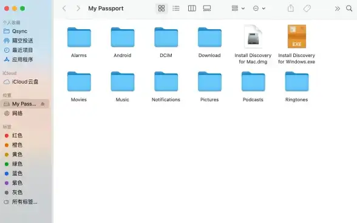Open the group-by dropdown
357x223 pixels.
point(238,8)
